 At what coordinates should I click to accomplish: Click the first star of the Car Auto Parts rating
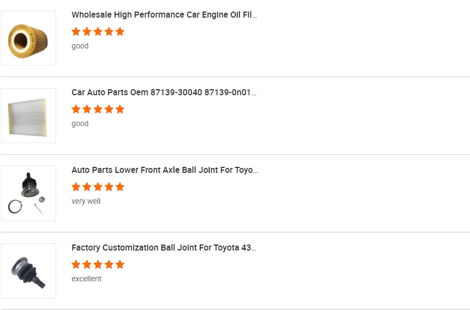(x=76, y=109)
